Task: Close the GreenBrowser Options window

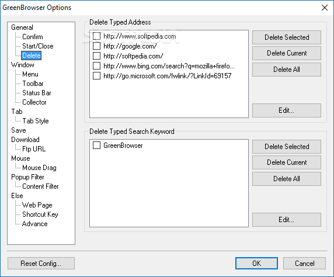Action: click(325, 8)
